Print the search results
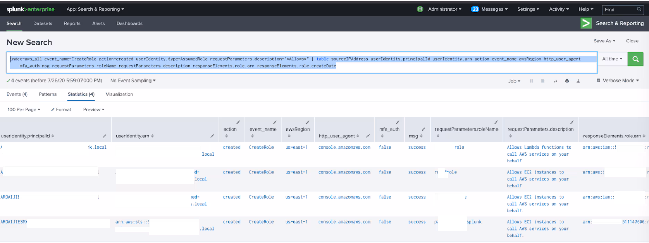This screenshot has height=243, width=649. tap(567, 81)
